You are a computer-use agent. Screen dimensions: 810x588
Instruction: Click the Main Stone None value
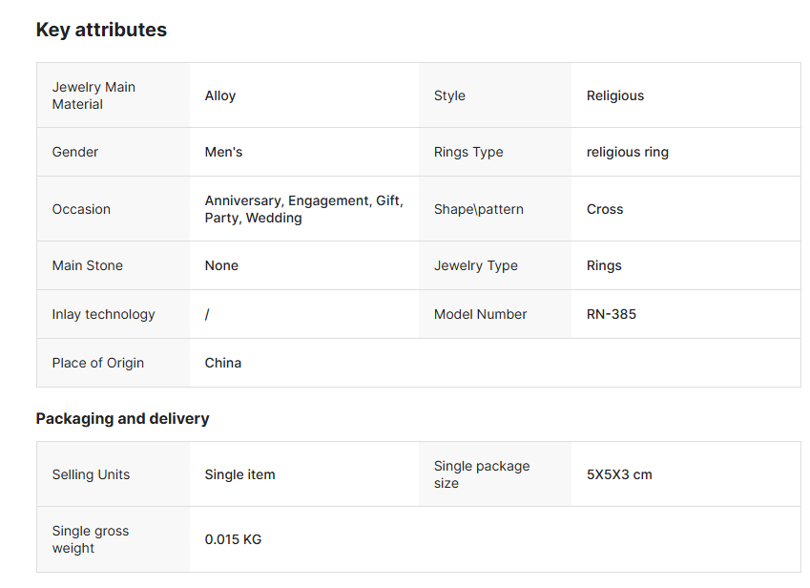click(221, 265)
